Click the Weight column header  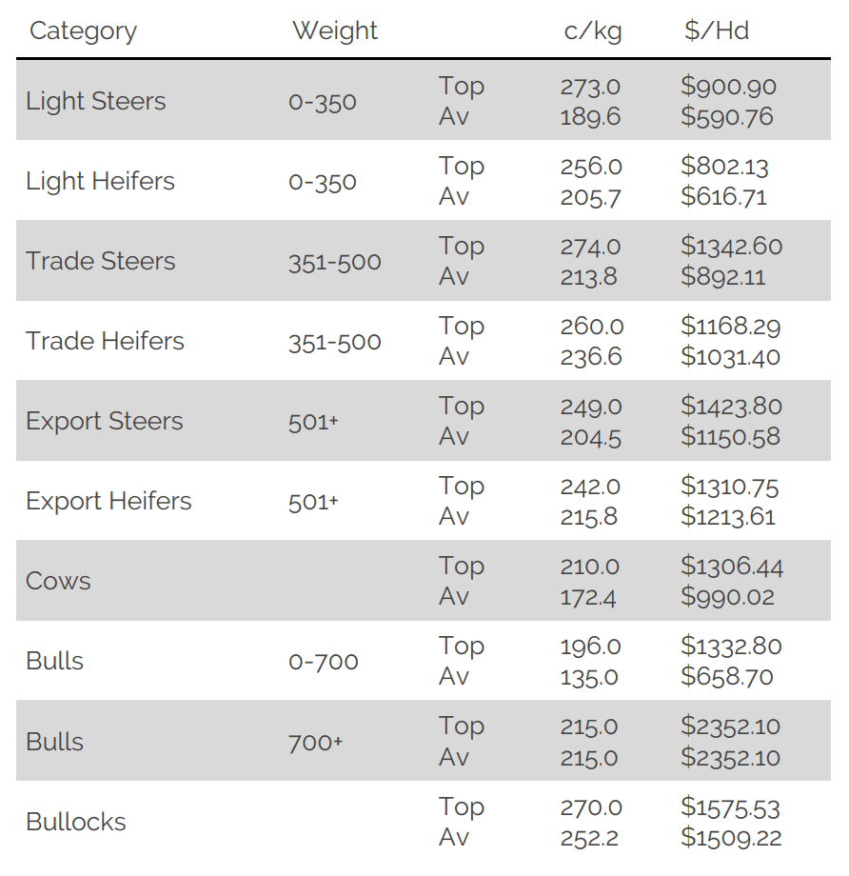tap(335, 30)
